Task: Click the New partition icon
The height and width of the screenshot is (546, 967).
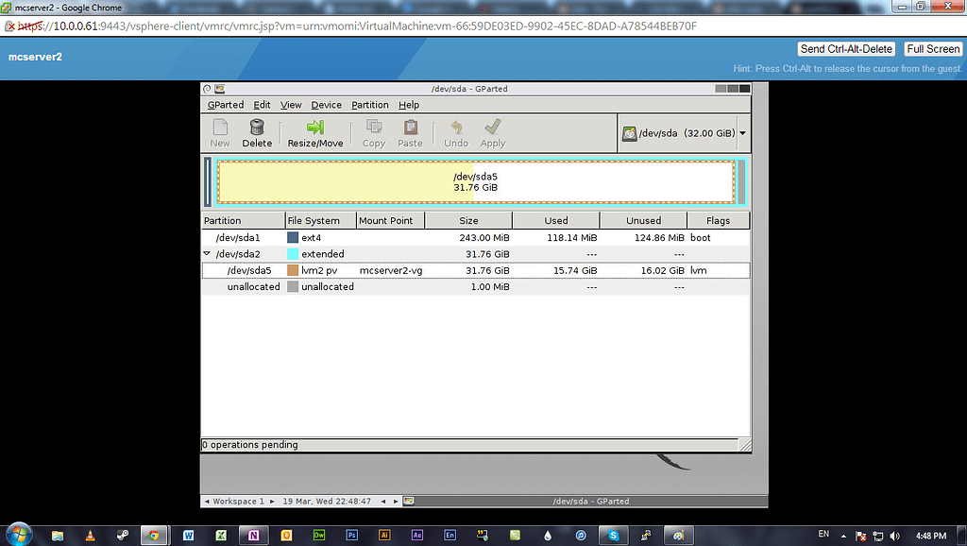Action: [x=220, y=132]
